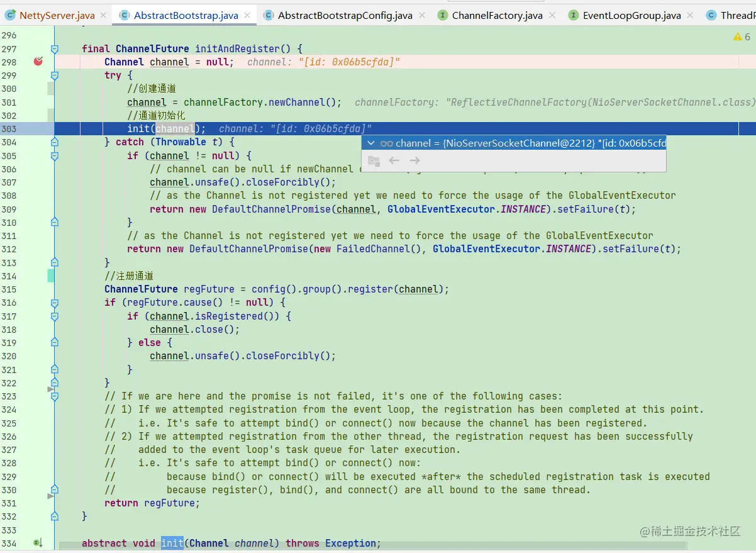Screen dimensions: 756x553
Task: Click the comment '//注册通道' on line 314
Action: coord(129,276)
